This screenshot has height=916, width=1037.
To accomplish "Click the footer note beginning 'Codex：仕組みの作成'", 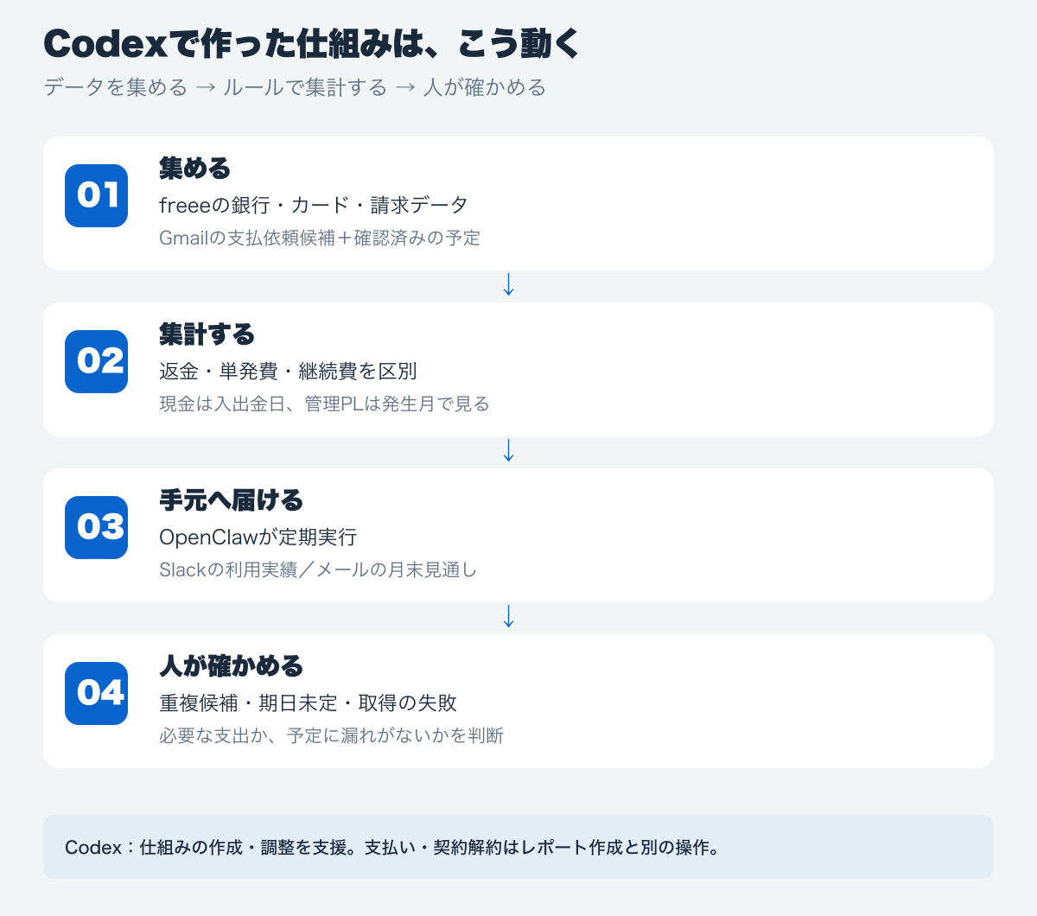I will [x=392, y=847].
